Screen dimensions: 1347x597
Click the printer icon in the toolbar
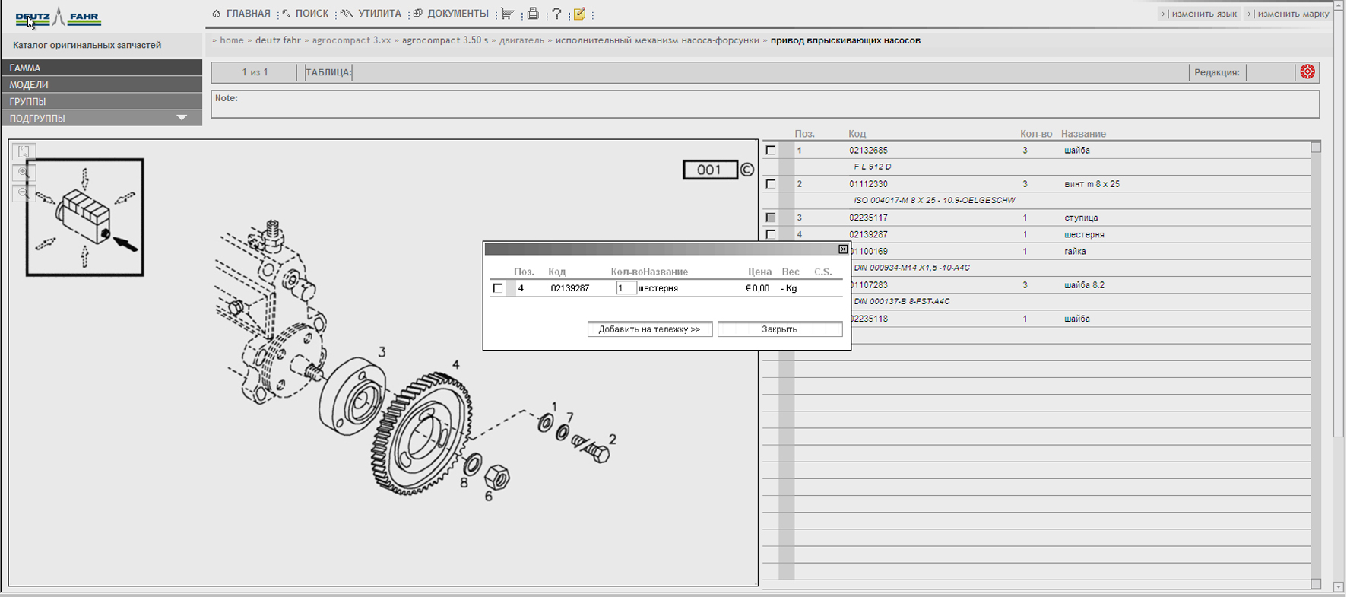533,14
